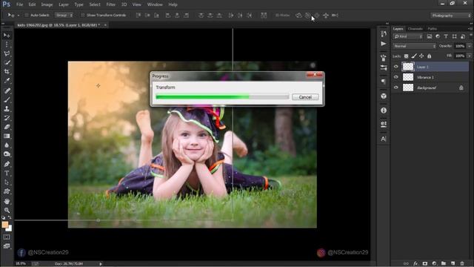The width and height of the screenshot is (474, 267).
Task: Open the Image menu
Action: pos(47,4)
